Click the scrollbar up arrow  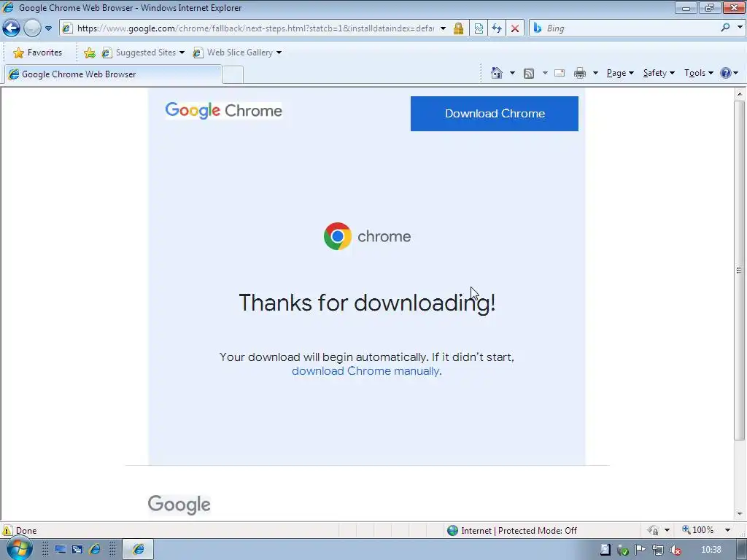(x=740, y=94)
